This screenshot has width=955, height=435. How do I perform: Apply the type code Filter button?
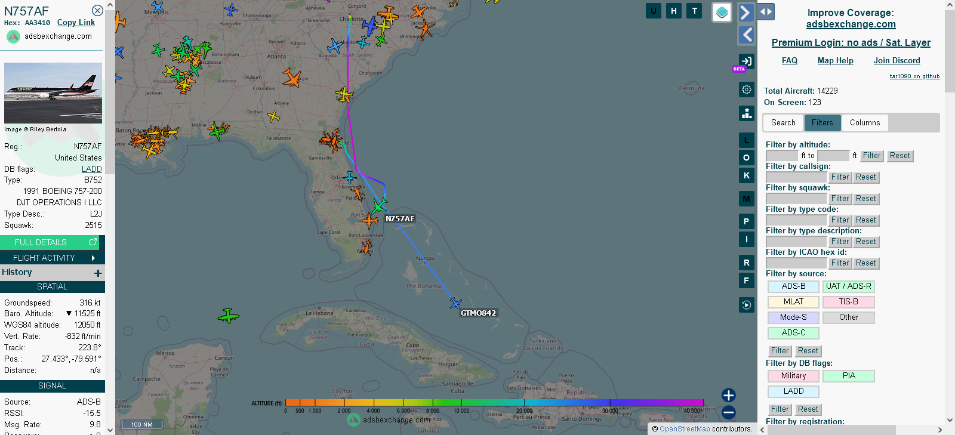coord(840,220)
